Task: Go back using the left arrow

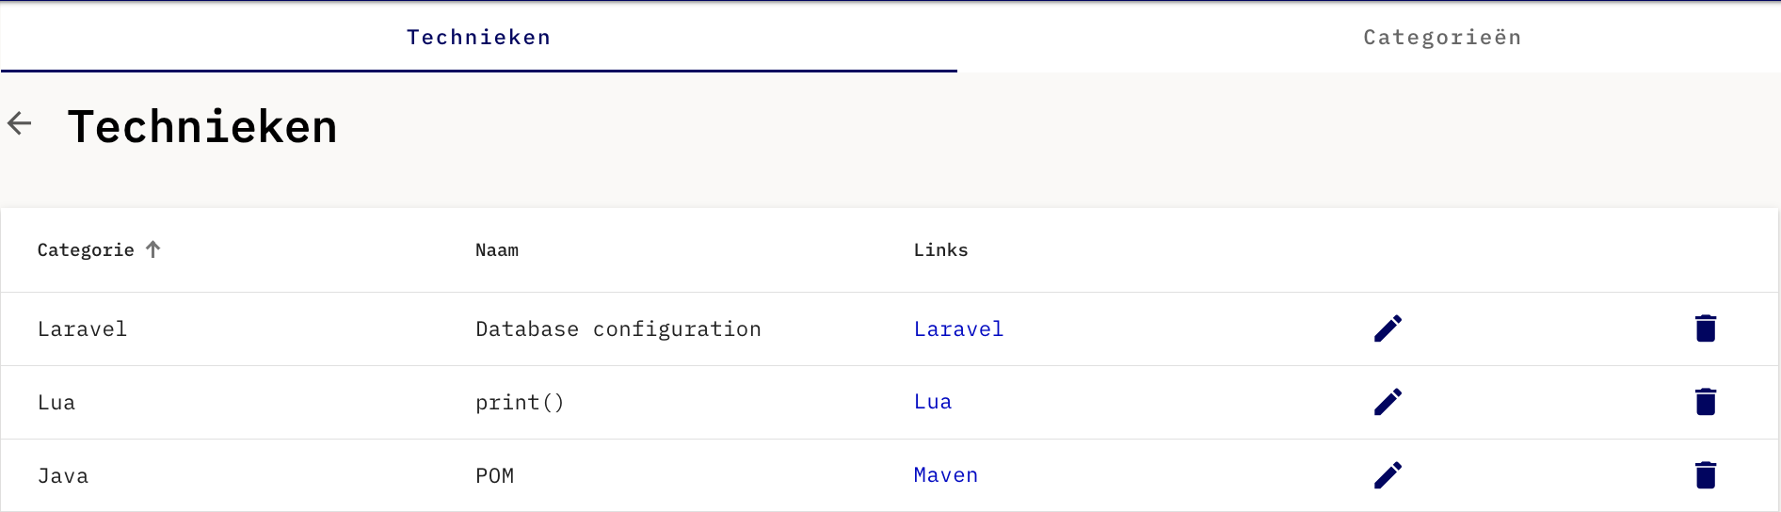Action: coord(20,123)
